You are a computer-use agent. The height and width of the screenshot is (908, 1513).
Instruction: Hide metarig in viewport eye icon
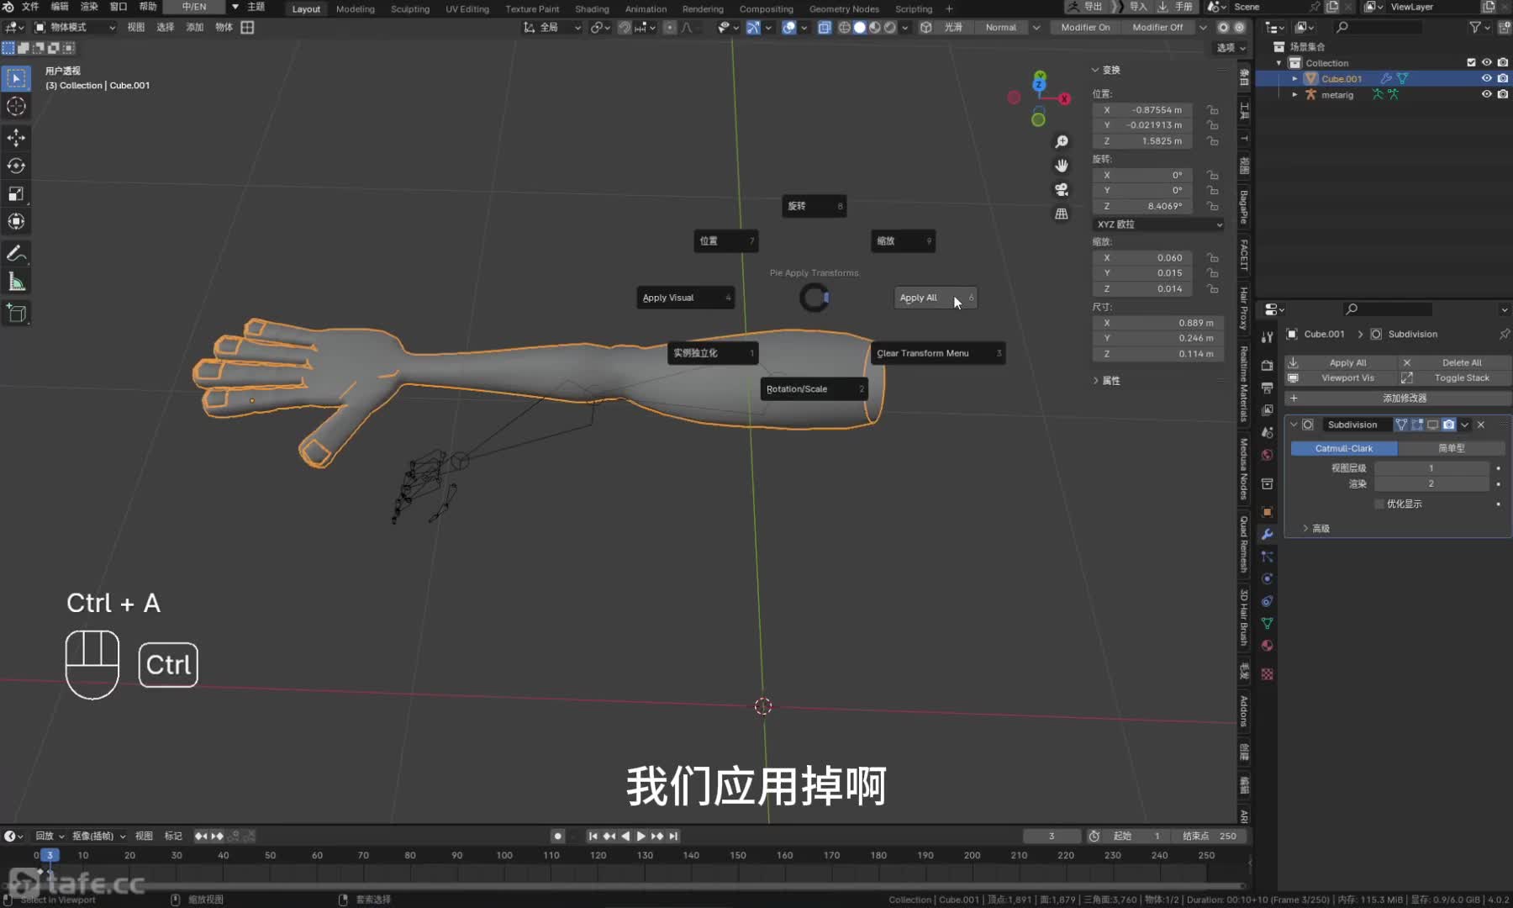[1486, 94]
